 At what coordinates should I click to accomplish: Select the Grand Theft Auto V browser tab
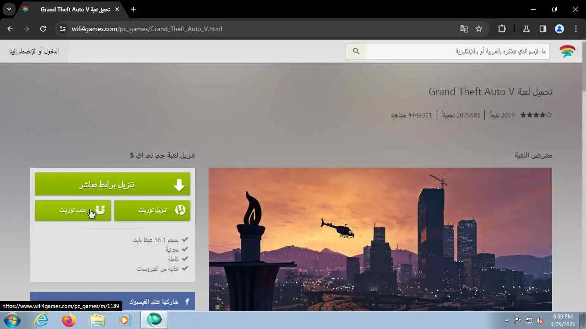pos(71,9)
